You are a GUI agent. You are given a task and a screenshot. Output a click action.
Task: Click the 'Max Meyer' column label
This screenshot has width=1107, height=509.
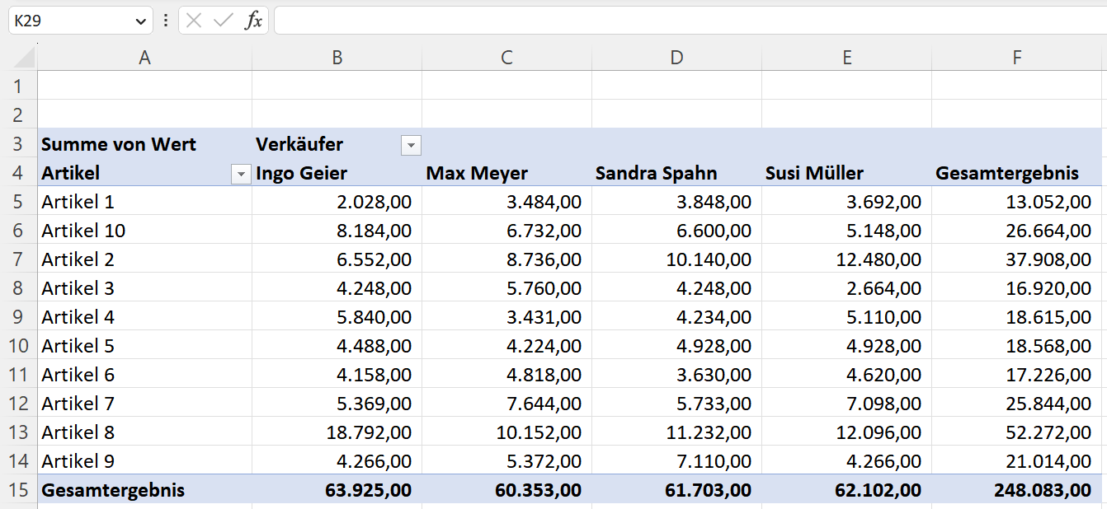coord(506,173)
